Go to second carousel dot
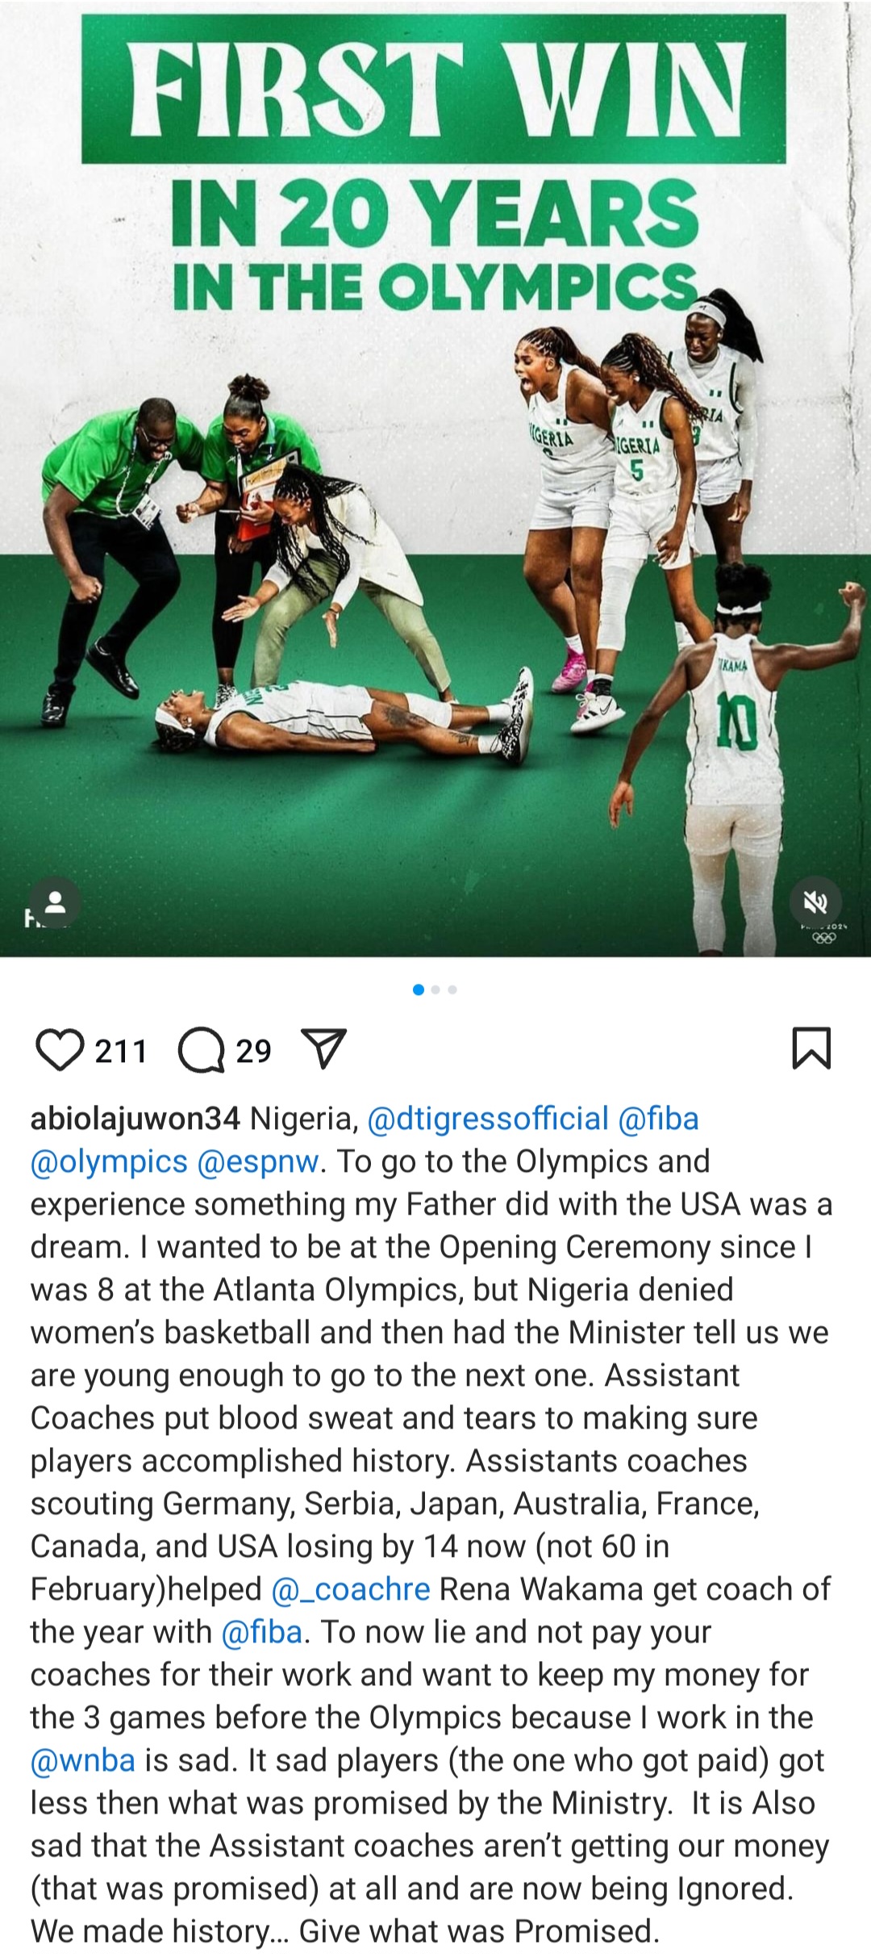The width and height of the screenshot is (871, 1954). tap(435, 990)
